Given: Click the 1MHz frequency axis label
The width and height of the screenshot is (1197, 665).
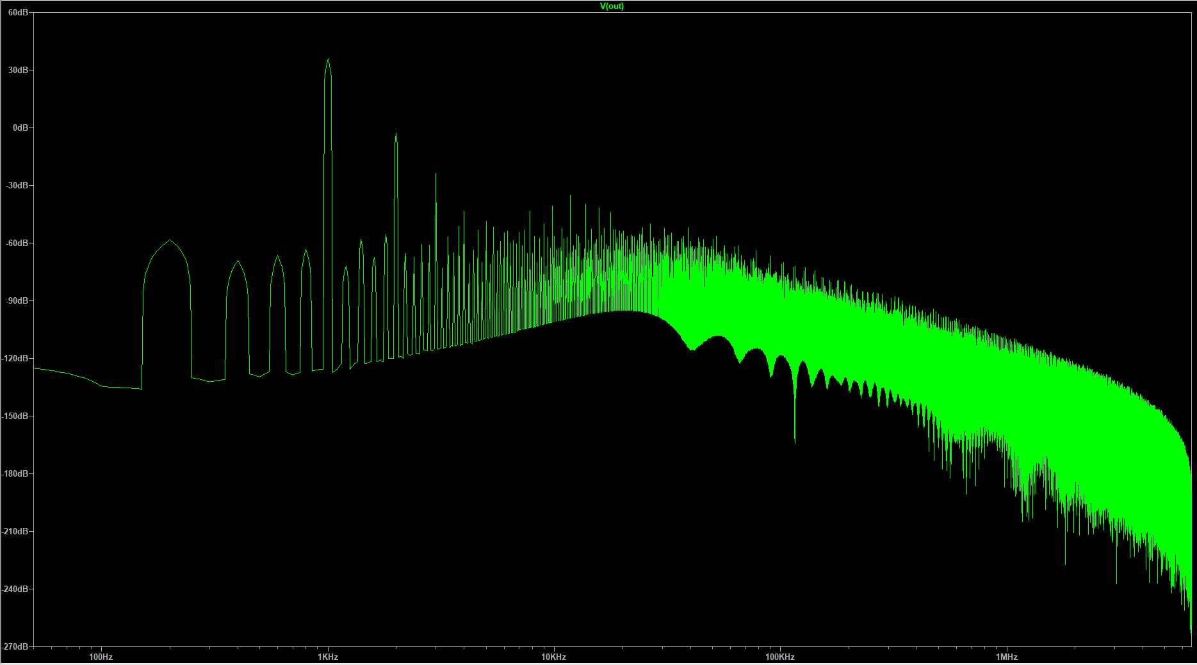Looking at the screenshot, I should click(x=1007, y=657).
